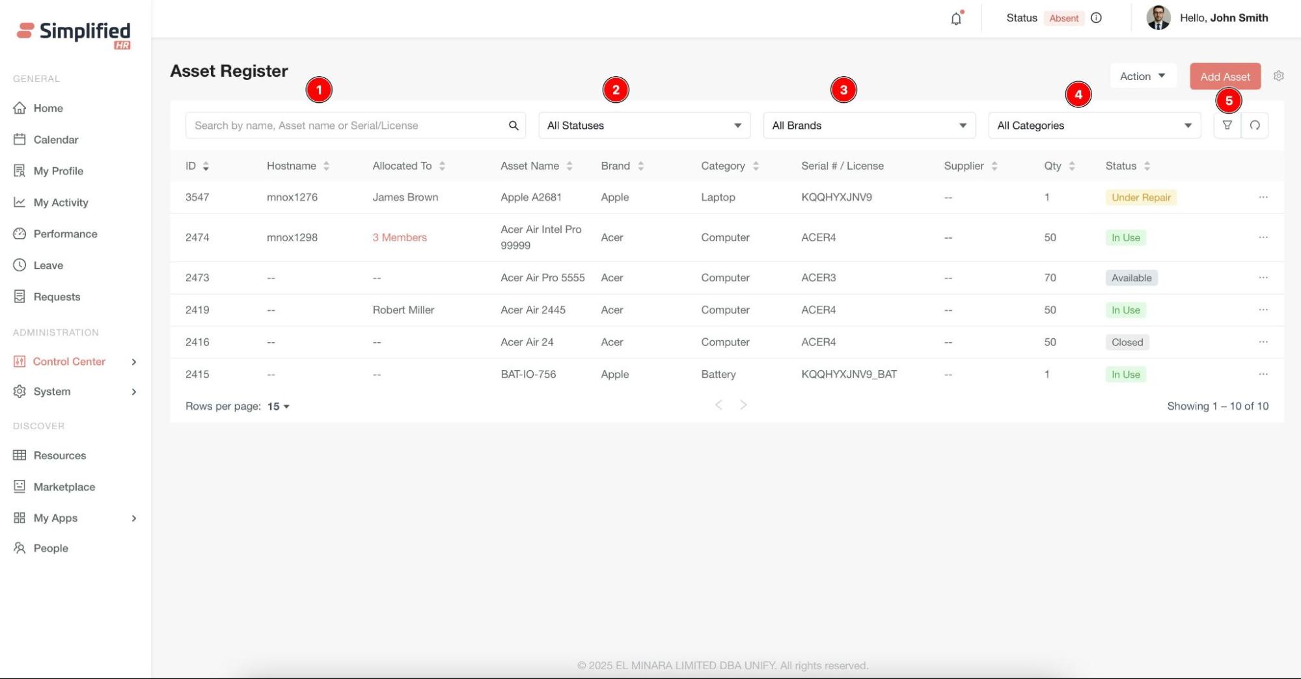Open the settings gear beside Add Asset
This screenshot has height=679, width=1301.
tap(1278, 76)
